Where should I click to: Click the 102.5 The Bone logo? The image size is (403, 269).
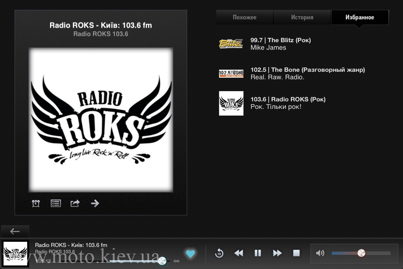[x=231, y=73]
